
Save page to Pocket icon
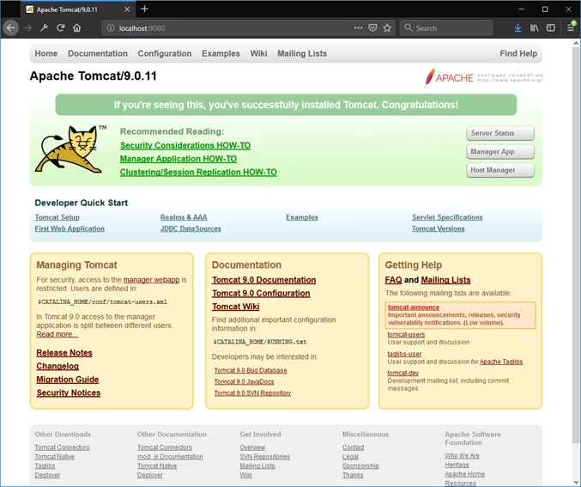pos(372,27)
